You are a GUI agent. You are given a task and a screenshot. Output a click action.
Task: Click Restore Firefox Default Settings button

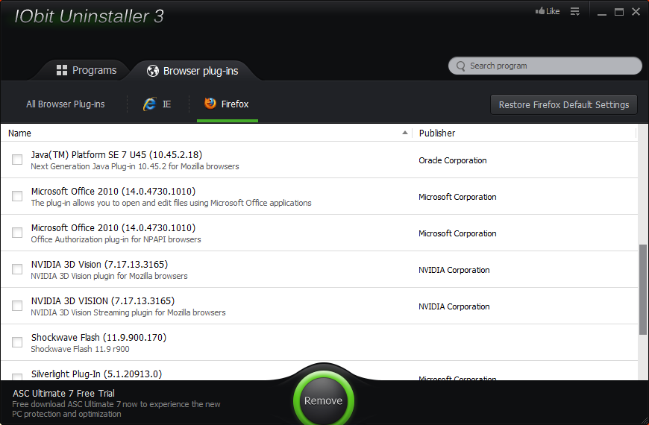tap(564, 104)
